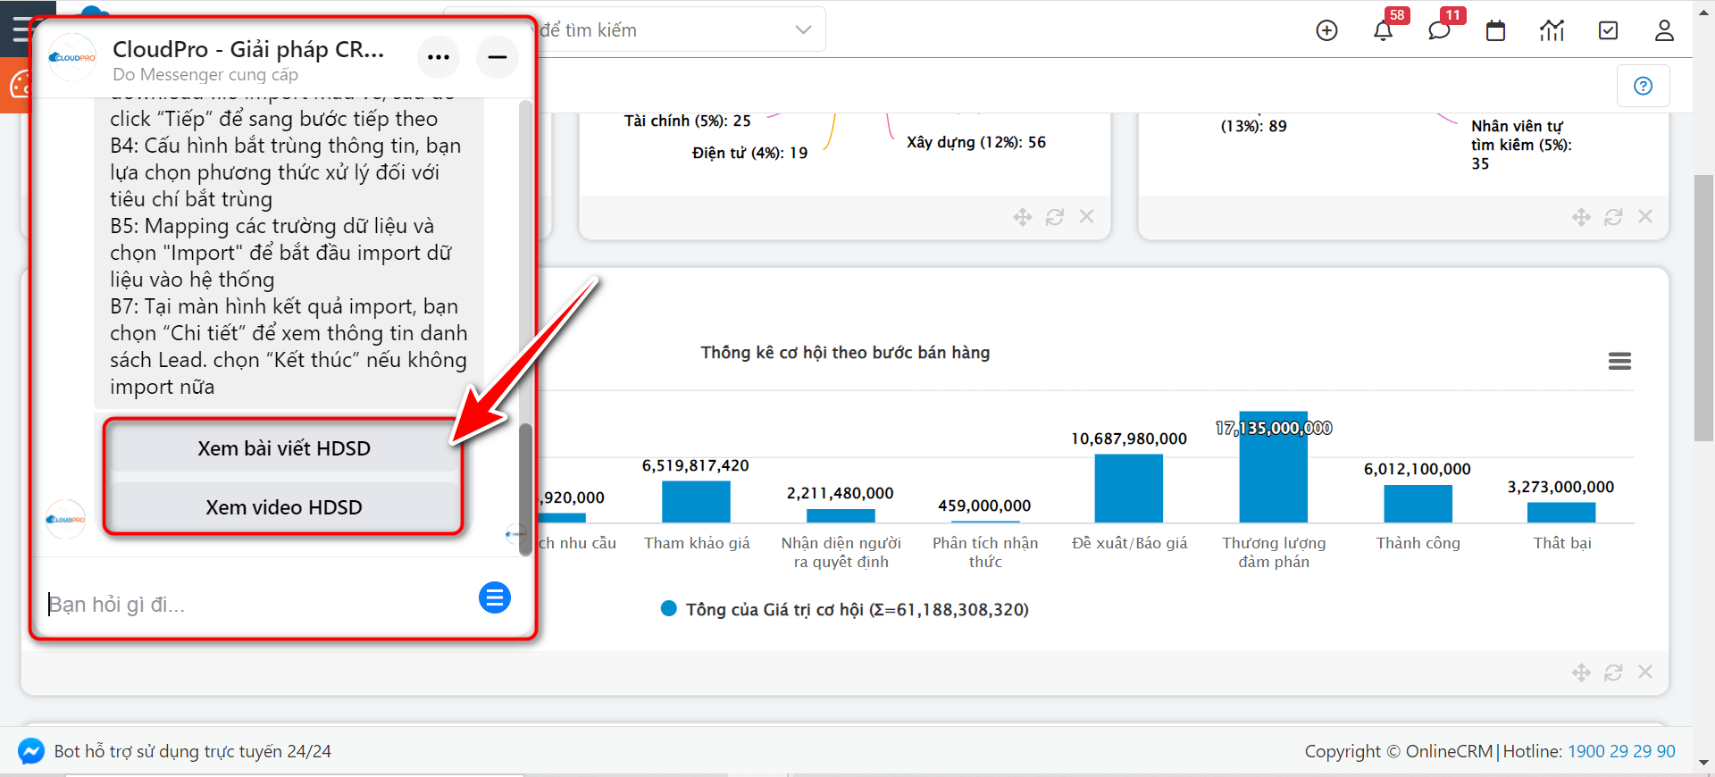Open the calendar icon in header
Viewport: 1715px width, 777px height.
1495,30
